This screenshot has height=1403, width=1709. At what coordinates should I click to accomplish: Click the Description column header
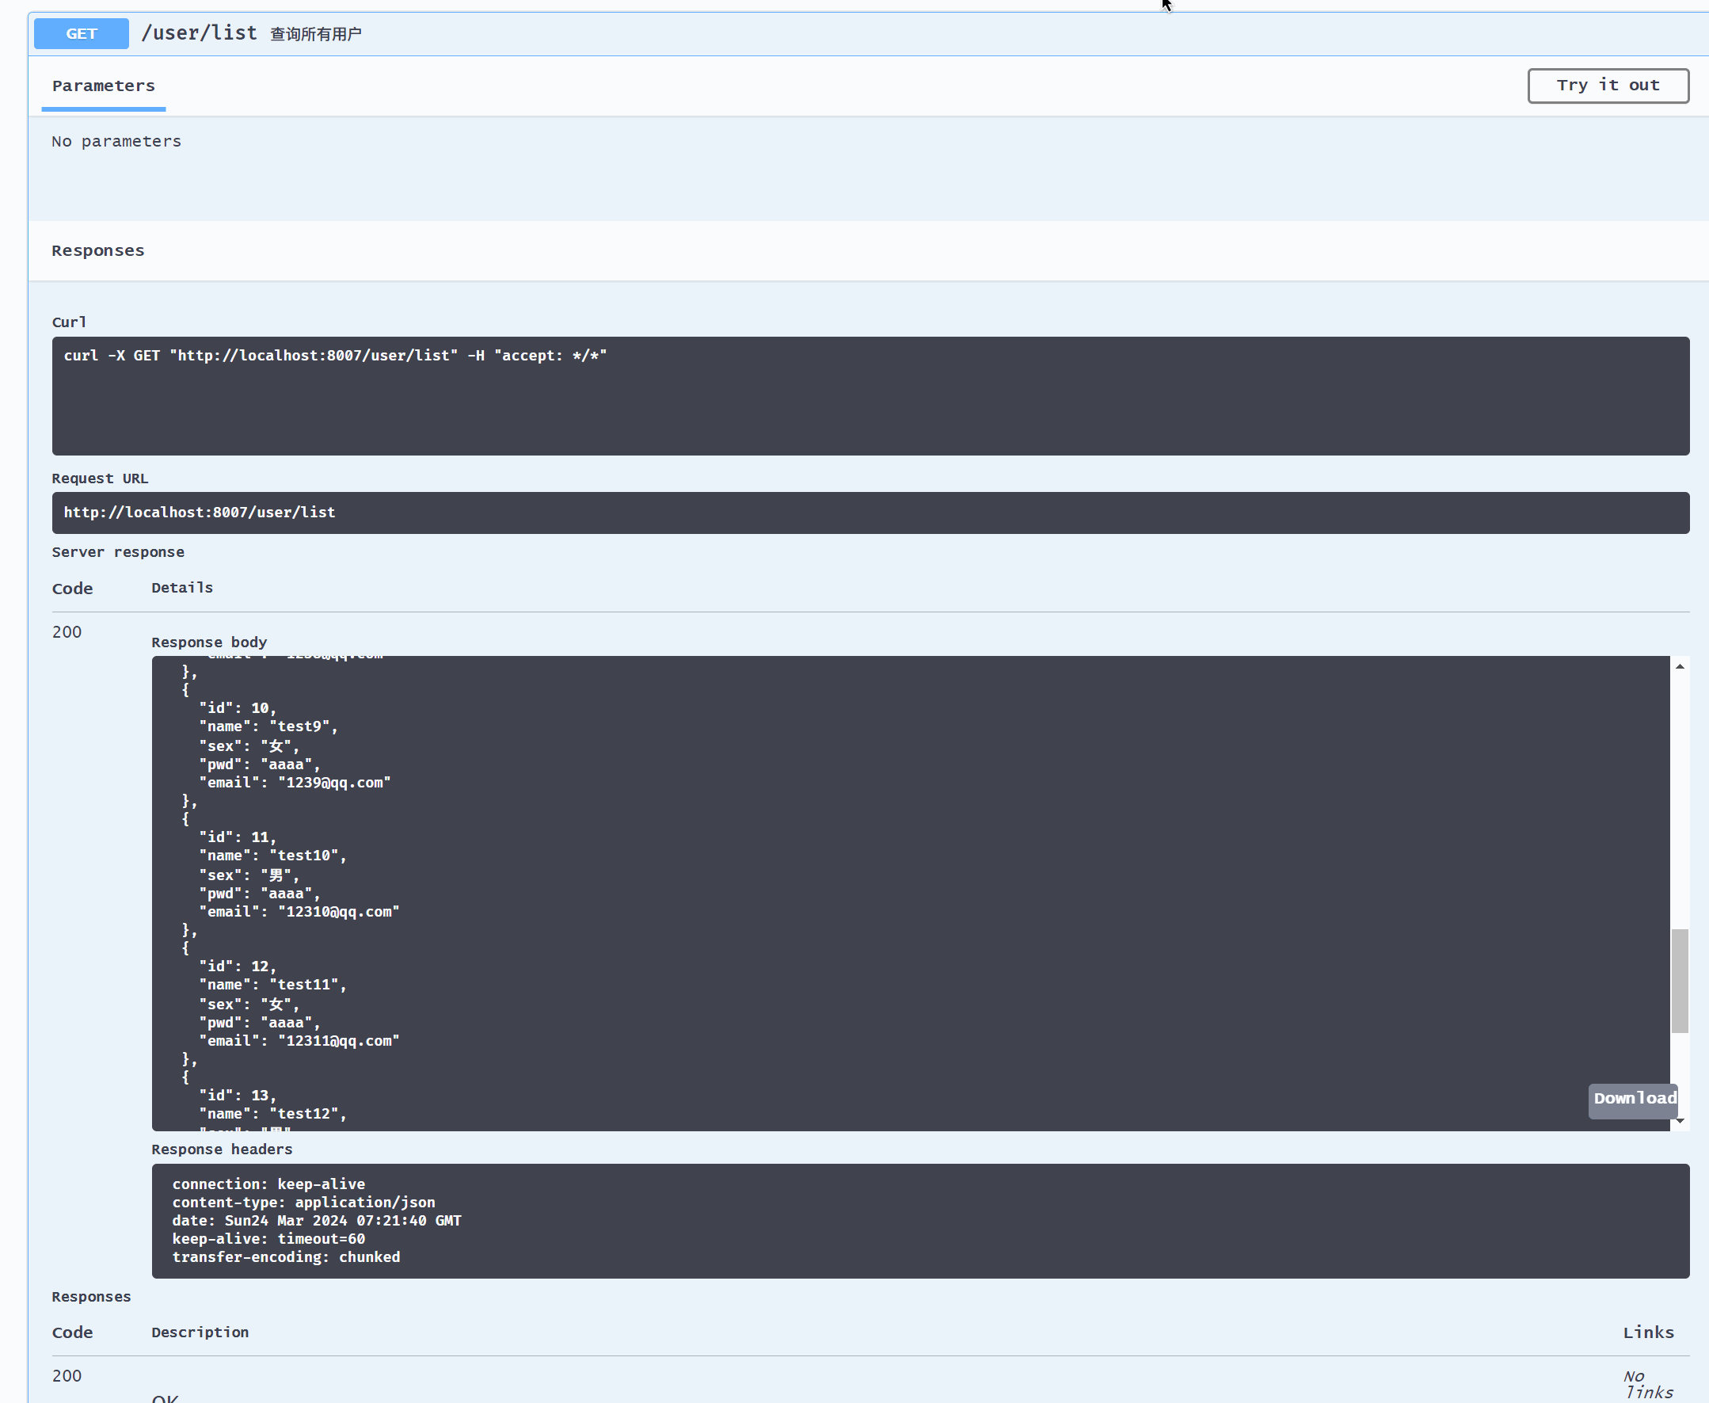[200, 1332]
